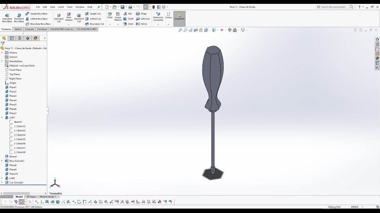Viewport: 380px width, 213px height.
Task: Switch to the Sketch tab
Action: coord(18,29)
